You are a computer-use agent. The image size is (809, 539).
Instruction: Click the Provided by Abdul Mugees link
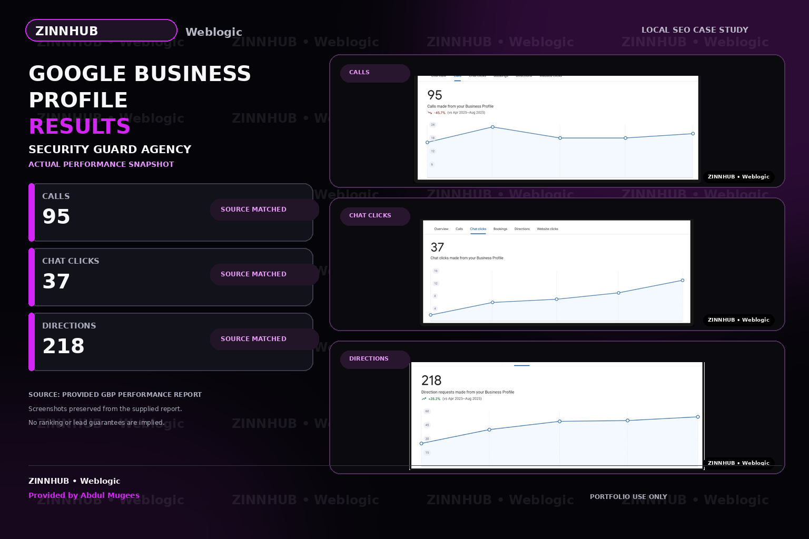tap(84, 495)
